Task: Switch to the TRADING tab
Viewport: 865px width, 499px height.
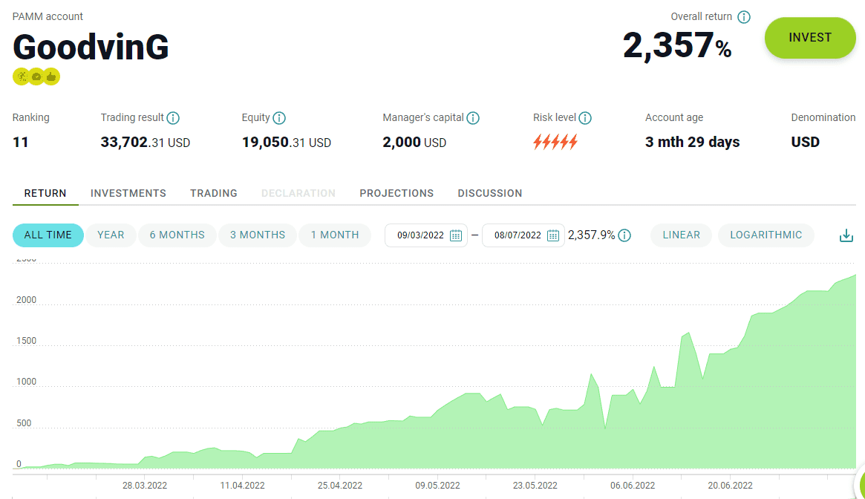Action: 214,193
